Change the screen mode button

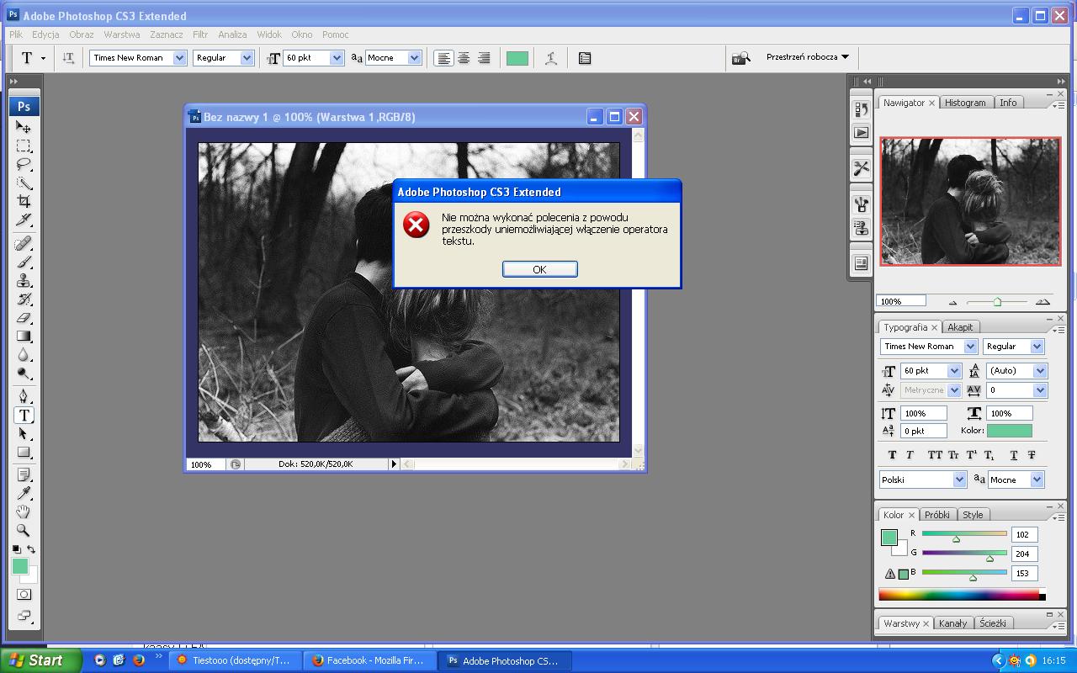tap(24, 616)
